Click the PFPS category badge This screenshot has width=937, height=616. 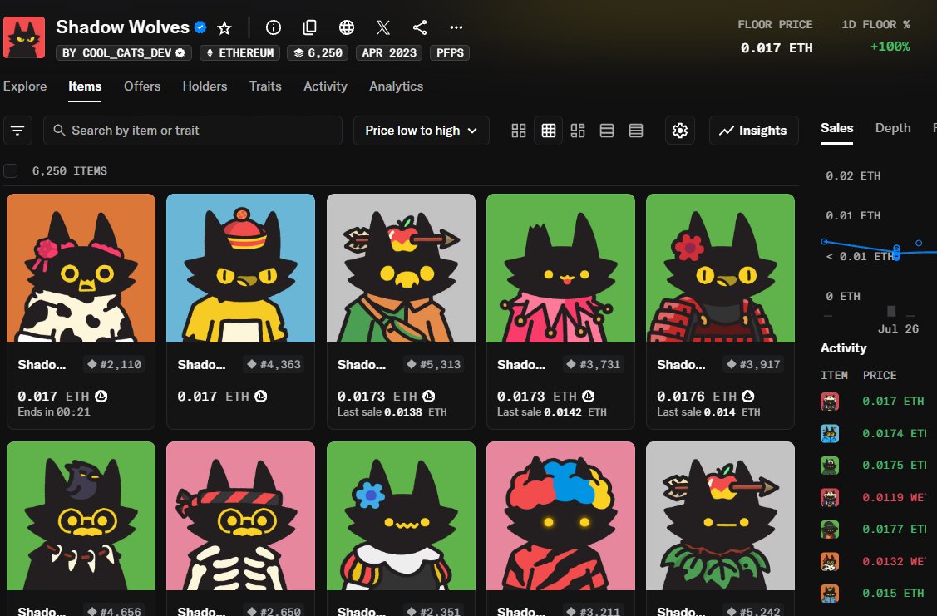(x=450, y=52)
